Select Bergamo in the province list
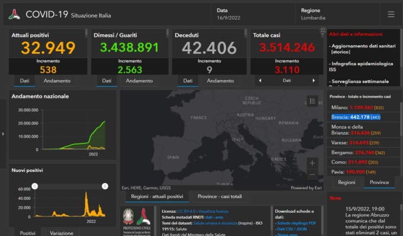The image size is (403, 236). click(x=363, y=152)
